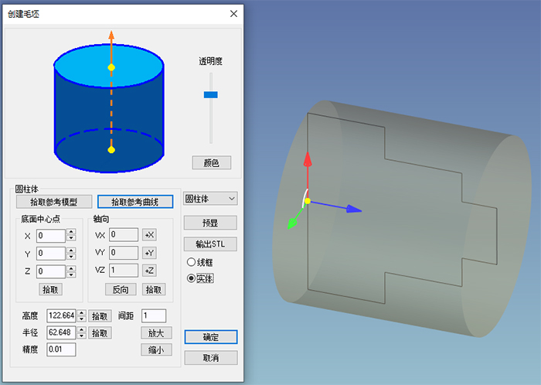Click the VY axis input field

(124, 253)
